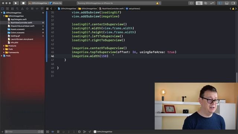This screenshot has width=238, height=134.
Task: Switch to the Assistant editor
Action: (206, 3)
